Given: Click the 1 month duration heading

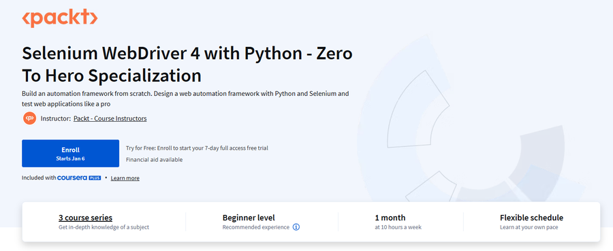Looking at the screenshot, I should click(x=390, y=218).
